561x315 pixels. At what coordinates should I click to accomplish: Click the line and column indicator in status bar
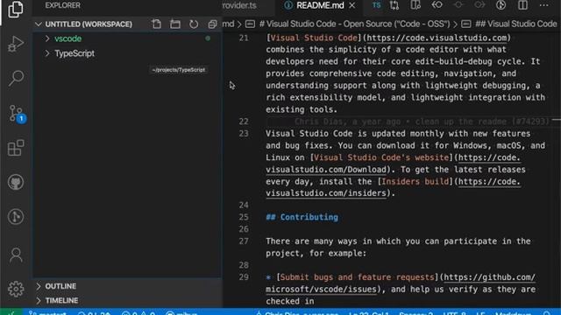tap(369, 313)
